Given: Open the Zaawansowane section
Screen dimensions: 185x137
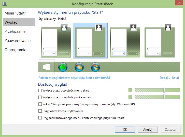Looking at the screenshot, I should click(19, 41).
